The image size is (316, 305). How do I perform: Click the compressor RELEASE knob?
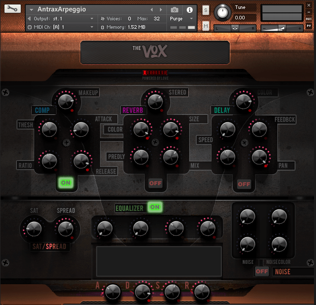81,161
